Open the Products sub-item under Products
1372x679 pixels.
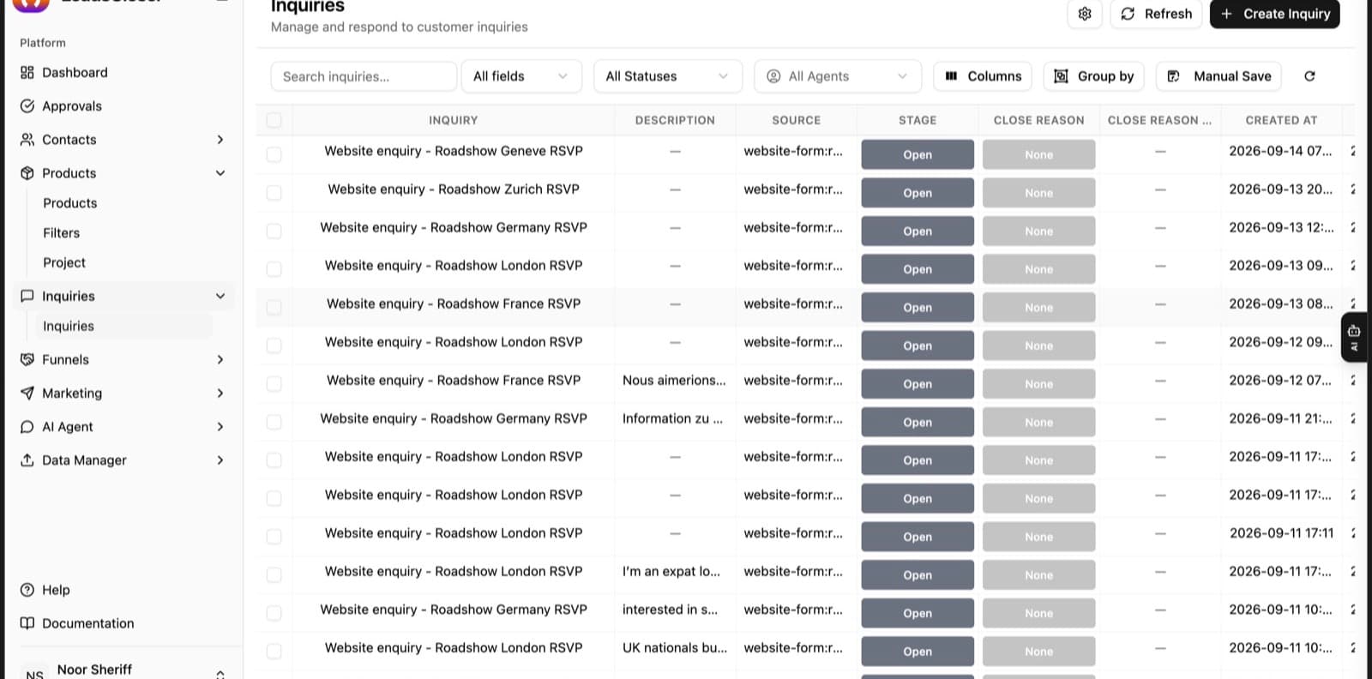click(x=70, y=203)
